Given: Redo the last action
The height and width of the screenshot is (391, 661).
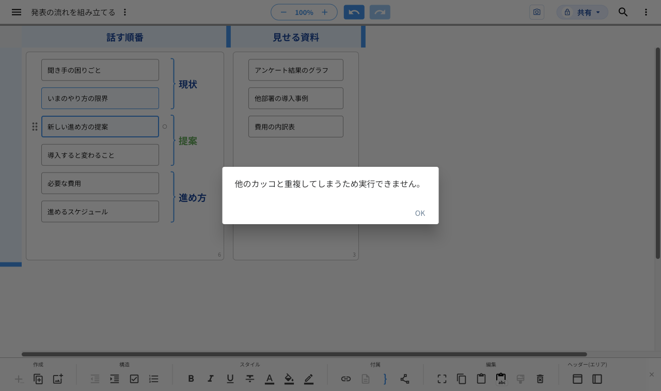Looking at the screenshot, I should click(x=380, y=12).
